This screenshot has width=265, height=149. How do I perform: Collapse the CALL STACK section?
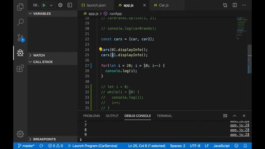click(53, 62)
